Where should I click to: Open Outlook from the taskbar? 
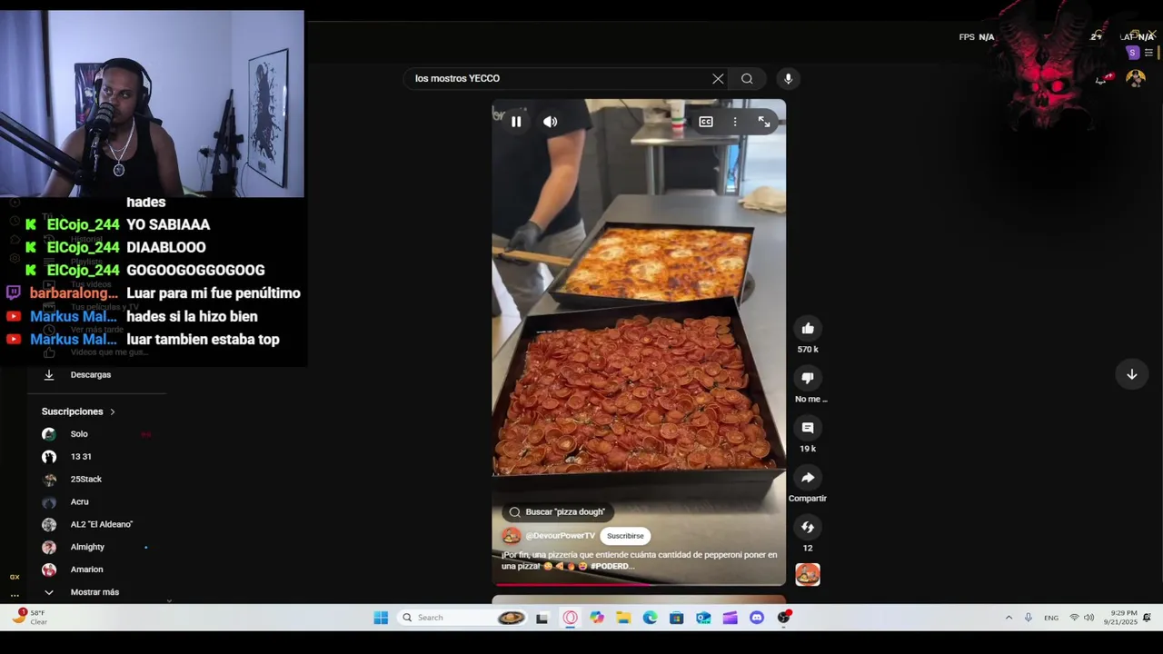click(703, 618)
